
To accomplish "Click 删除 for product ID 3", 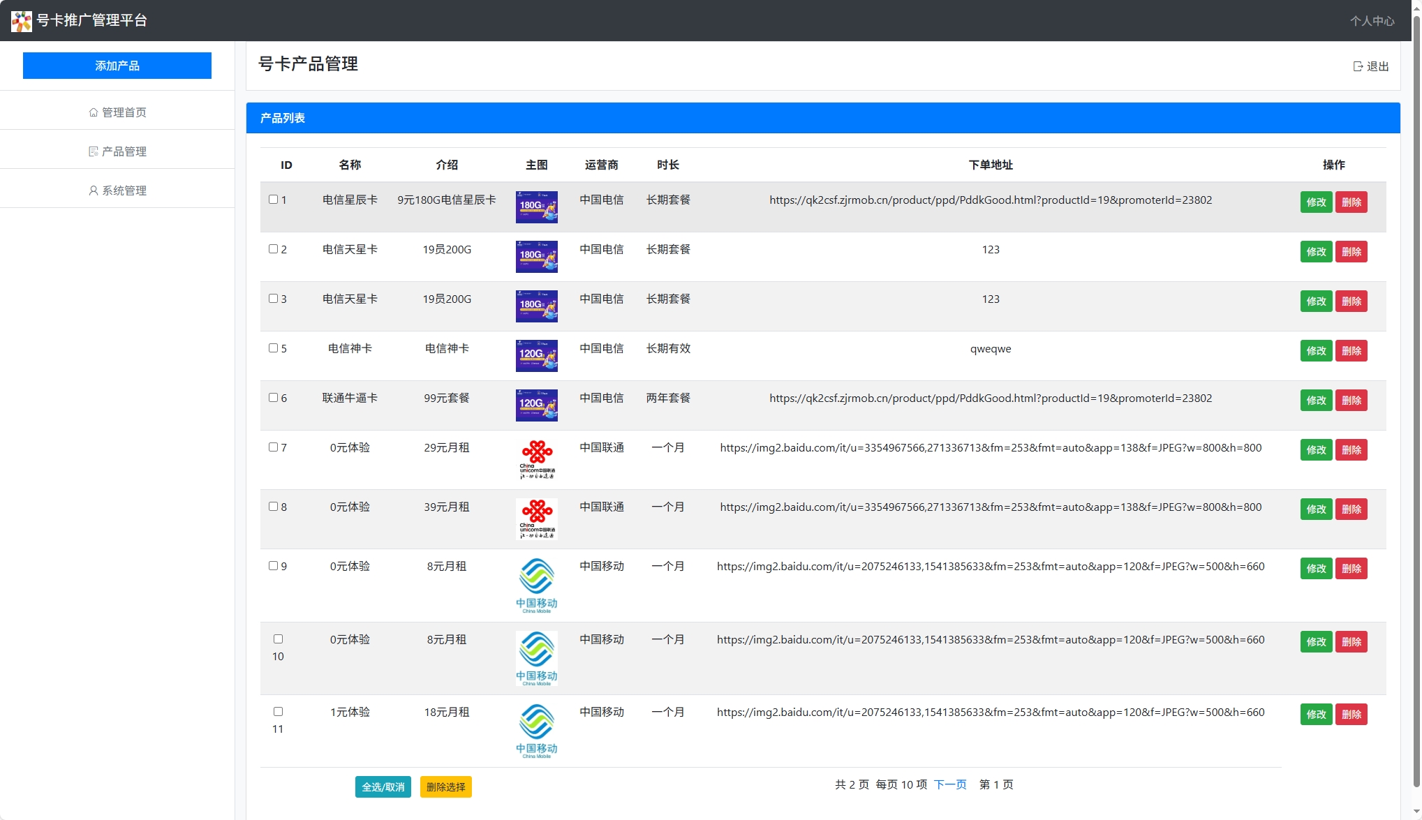I will click(1351, 301).
